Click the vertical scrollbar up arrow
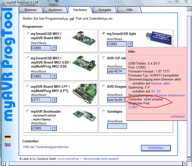The image size is (192, 166). coord(189,9)
